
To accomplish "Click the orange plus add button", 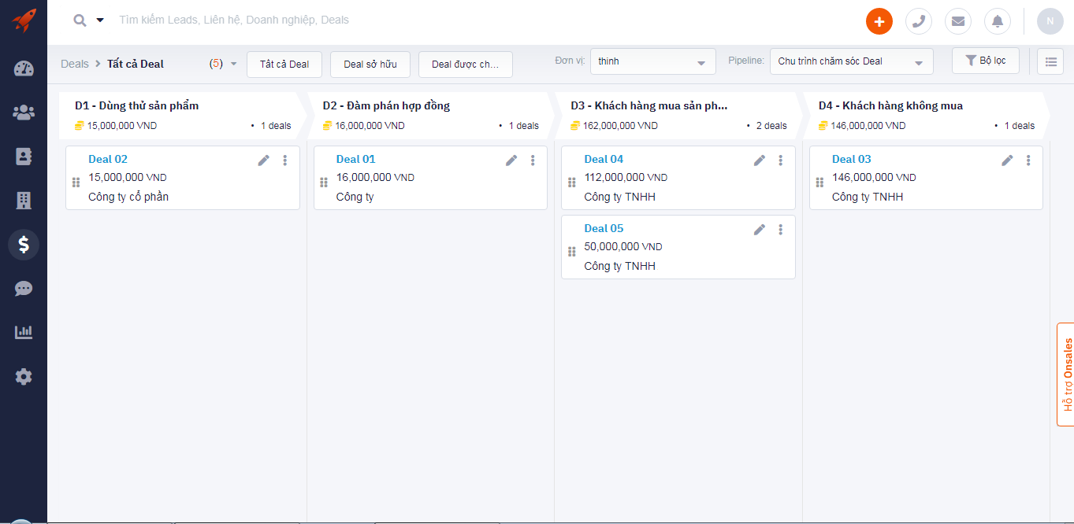I will click(x=879, y=21).
